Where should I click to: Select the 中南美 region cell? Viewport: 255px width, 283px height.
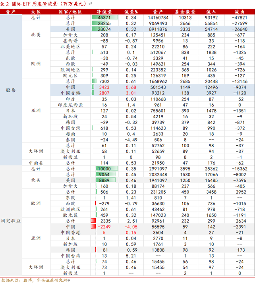[35, 163]
